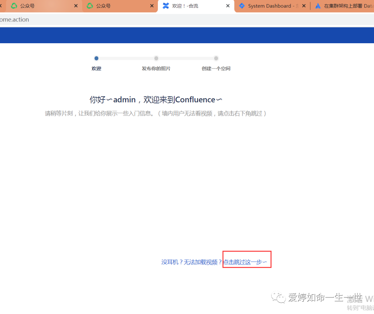
Task: Close the first 公众号 tab
Action: click(x=76, y=6)
